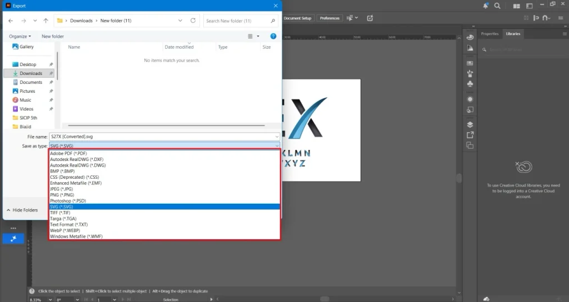Open Illustrator Preferences button
This screenshot has height=302, width=569.
coord(330,18)
